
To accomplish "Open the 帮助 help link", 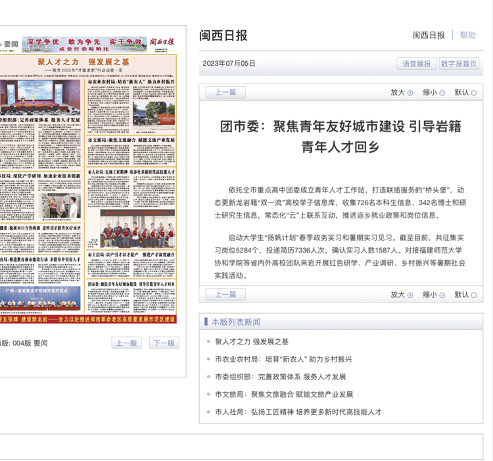I will tap(468, 35).
